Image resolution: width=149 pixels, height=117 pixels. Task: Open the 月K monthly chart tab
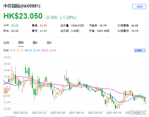point(49,43)
